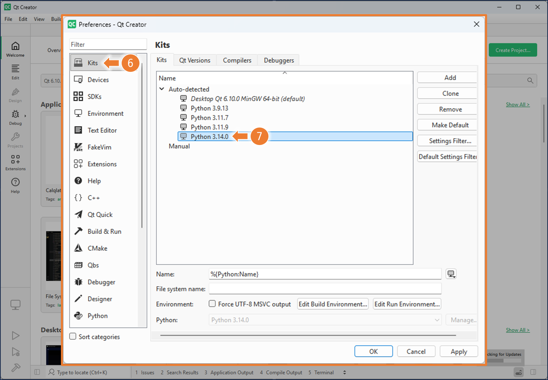Enable Force UTF-8 MSVC output checkbox
Image resolution: width=548 pixels, height=380 pixels.
(212, 304)
